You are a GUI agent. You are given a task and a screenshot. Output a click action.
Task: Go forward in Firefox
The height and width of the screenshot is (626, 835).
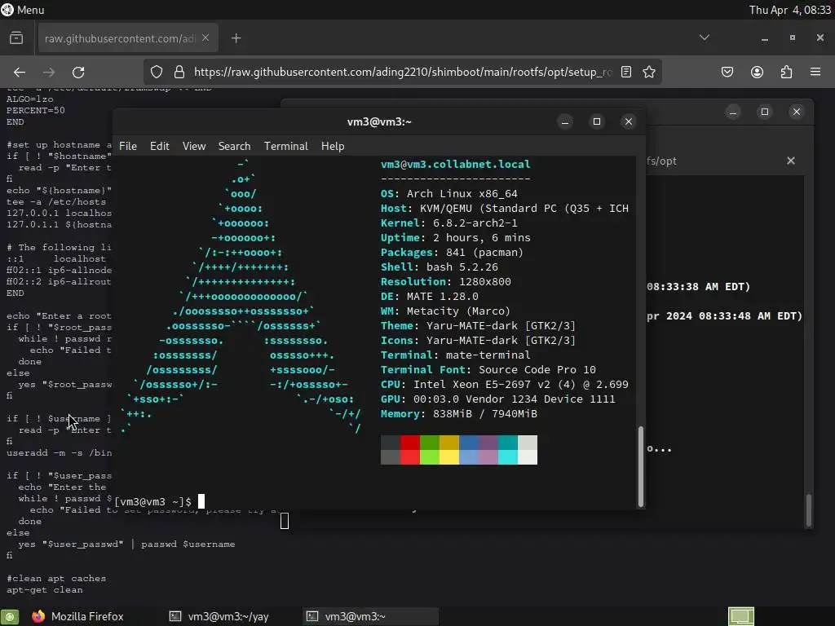point(49,72)
